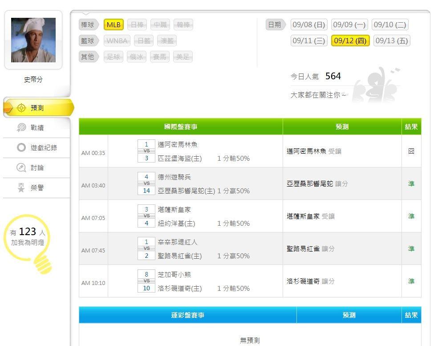
Task: Click the 榮譽 medal icon in sidebar
Action: coord(21,187)
